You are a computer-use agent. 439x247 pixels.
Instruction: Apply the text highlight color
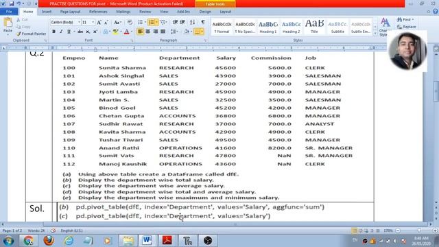pos(115,32)
